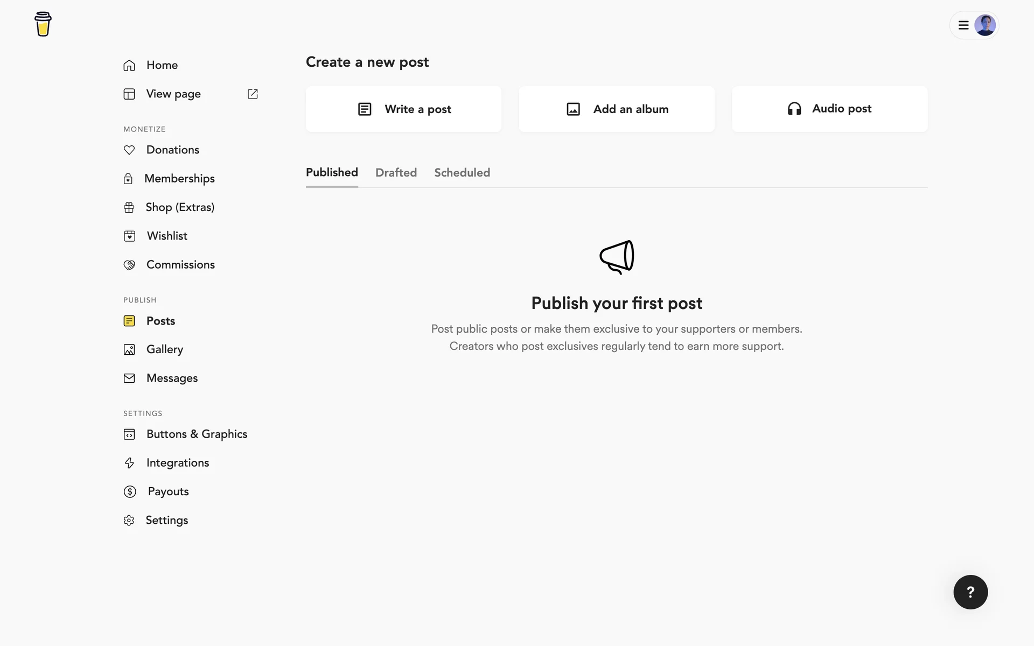
Task: Click the Buy Me a Coffee cup logo
Action: pos(43,24)
